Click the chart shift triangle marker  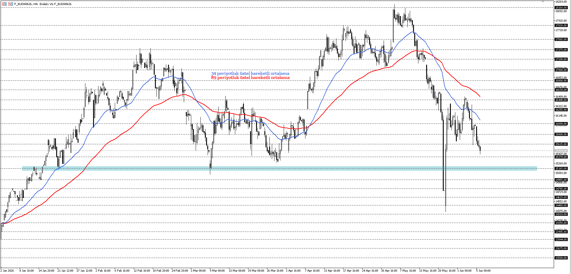click(x=543, y=1)
